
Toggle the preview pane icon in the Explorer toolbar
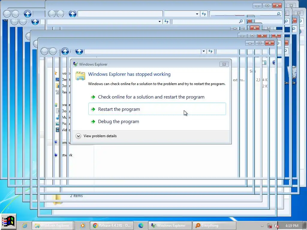264,63
